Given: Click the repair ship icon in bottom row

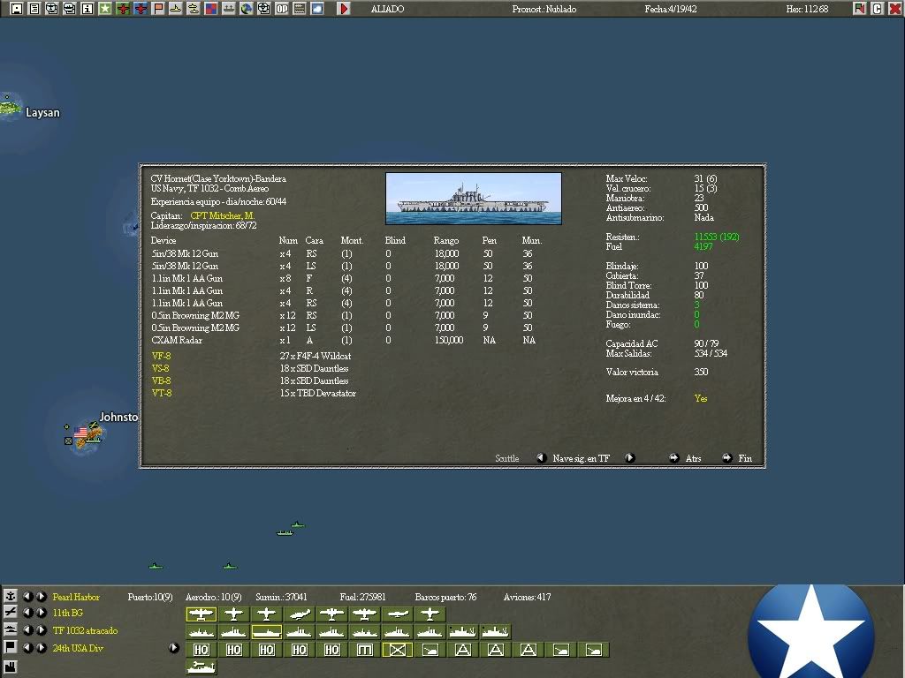Looking at the screenshot, I should pyautogui.click(x=201, y=667).
